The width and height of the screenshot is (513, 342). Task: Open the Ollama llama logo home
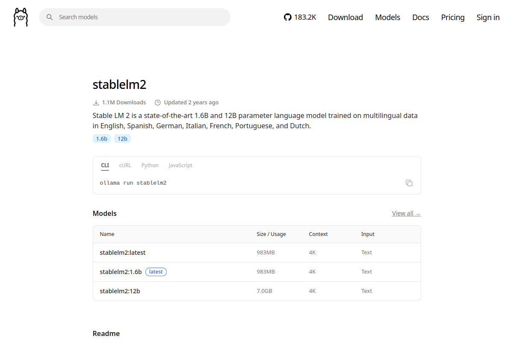[x=21, y=17]
